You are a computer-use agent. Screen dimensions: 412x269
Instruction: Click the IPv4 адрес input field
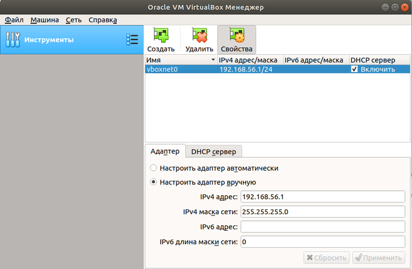323,197
